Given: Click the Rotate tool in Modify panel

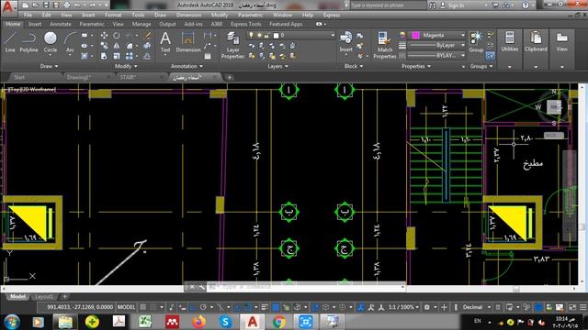Looking at the screenshot, I should [x=117, y=35].
